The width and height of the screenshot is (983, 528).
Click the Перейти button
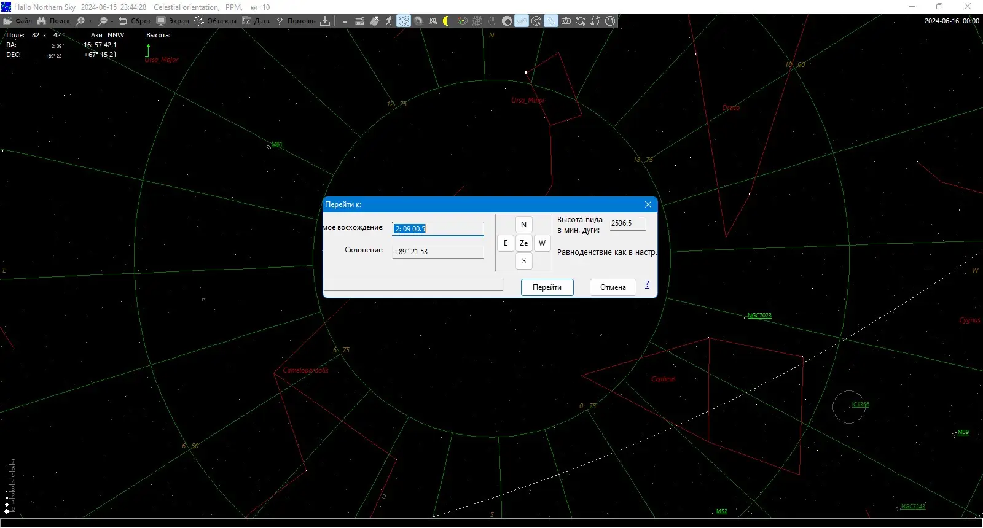tap(547, 287)
